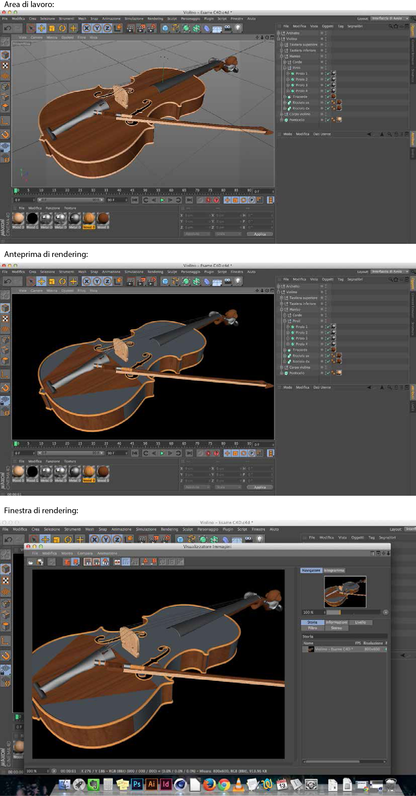416x796 pixels.
Task: Toggle Tiracorde green checkmark in Area di lavoro
Action: click(x=328, y=97)
